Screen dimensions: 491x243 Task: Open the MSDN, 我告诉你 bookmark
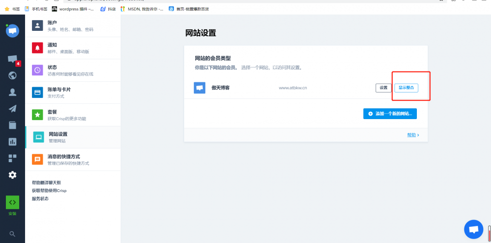pos(142,9)
